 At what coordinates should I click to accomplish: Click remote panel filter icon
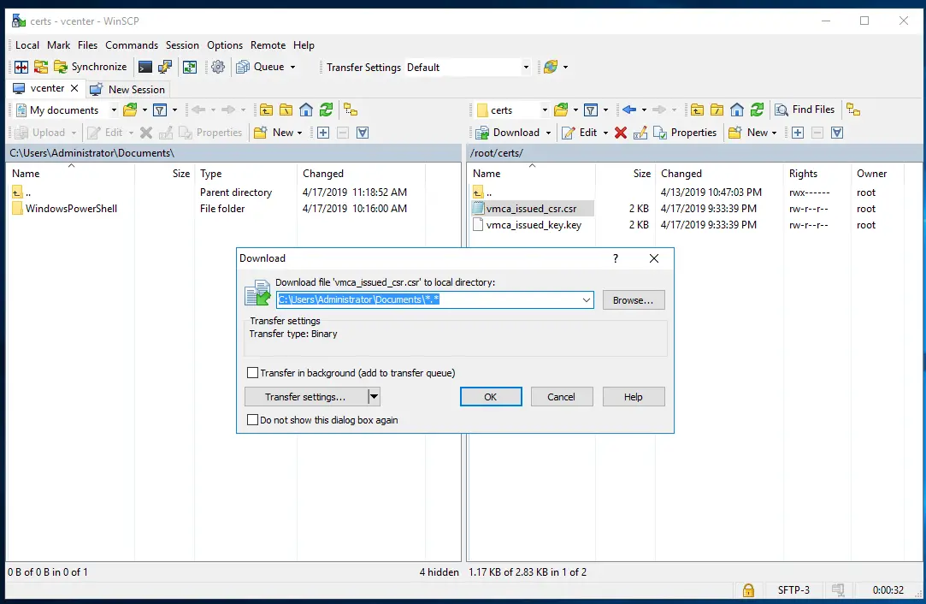point(591,110)
